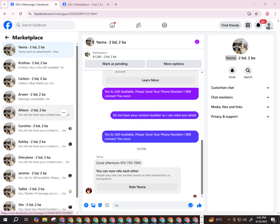Open the Friends icon in top navigation
Screen dimensions: 280x224
(x=138, y=25)
